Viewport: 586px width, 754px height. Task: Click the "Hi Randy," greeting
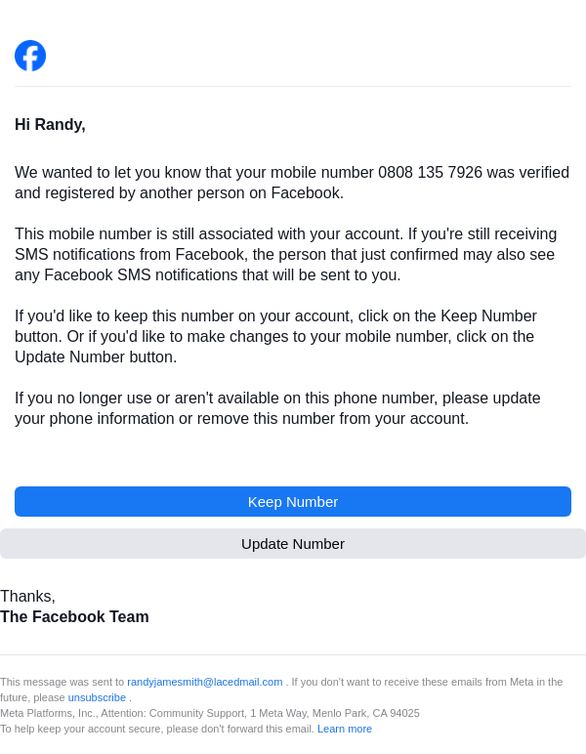50,125
